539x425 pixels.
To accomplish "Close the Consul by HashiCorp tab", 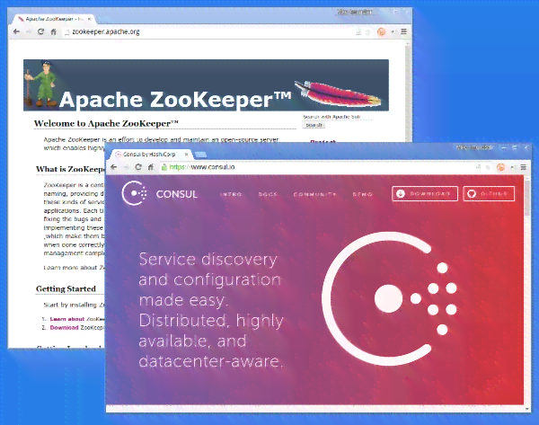I will pos(186,155).
